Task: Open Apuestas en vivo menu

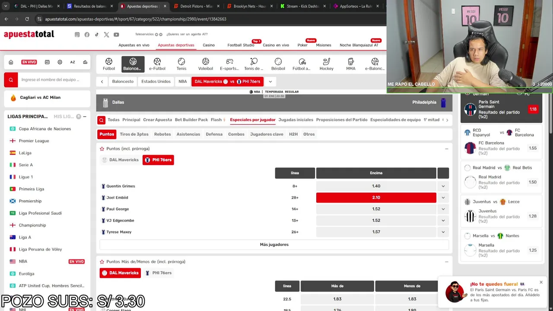Action: [134, 45]
